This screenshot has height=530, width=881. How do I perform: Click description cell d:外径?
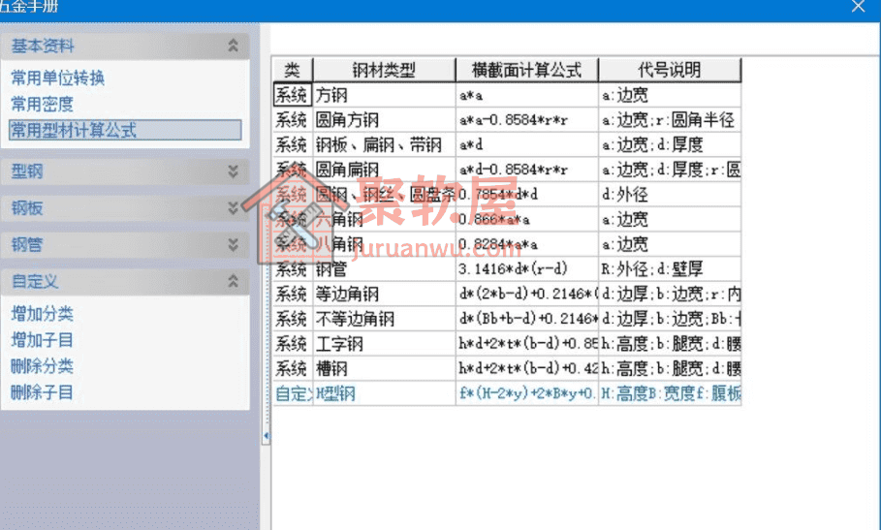point(670,194)
